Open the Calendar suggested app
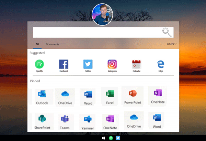This screenshot has width=206, height=141. coord(137,66)
